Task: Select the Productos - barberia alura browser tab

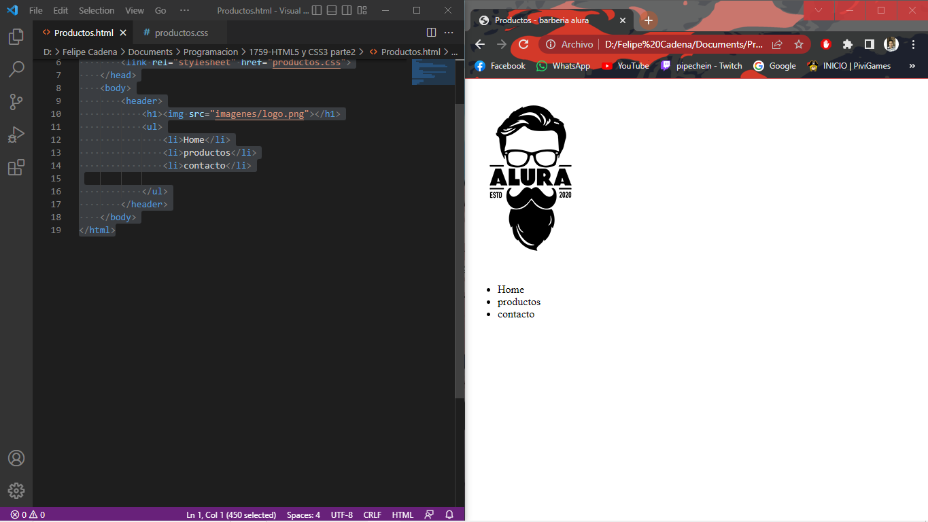Action: pyautogui.click(x=551, y=20)
